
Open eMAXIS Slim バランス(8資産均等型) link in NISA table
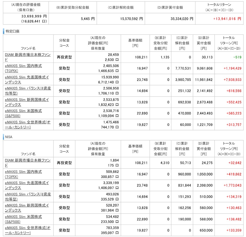pyautogui.click(x=28, y=197)
